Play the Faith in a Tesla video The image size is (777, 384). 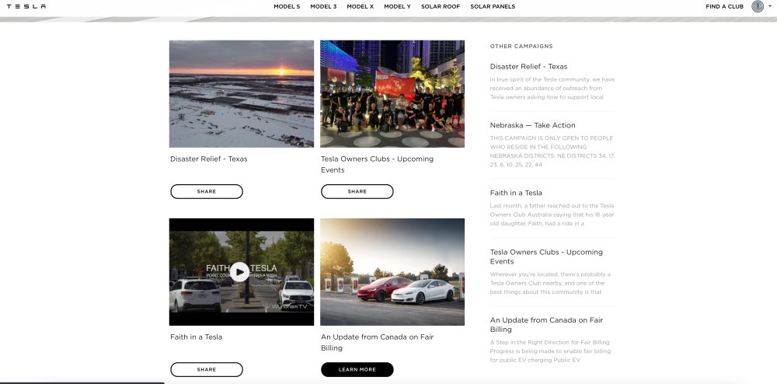click(240, 271)
